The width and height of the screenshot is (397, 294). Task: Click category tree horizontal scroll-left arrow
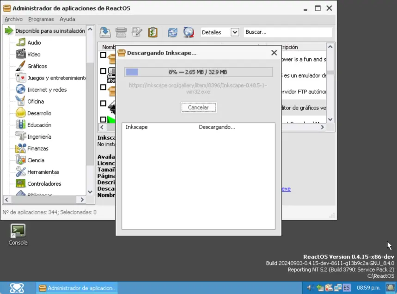[6, 200]
